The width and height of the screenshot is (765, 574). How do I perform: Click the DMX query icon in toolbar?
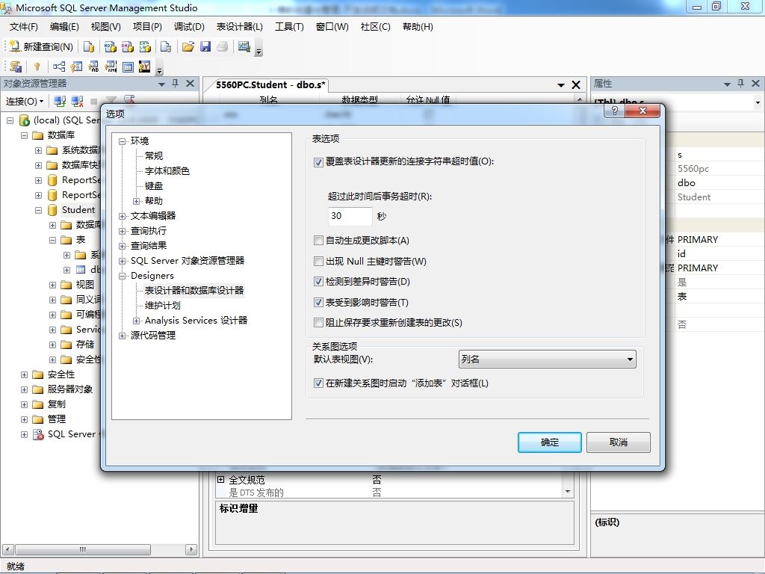pyautogui.click(x=128, y=46)
